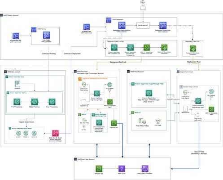Click the Edge Manager Fleet Manager icon in the Prod account

coord(149,93)
